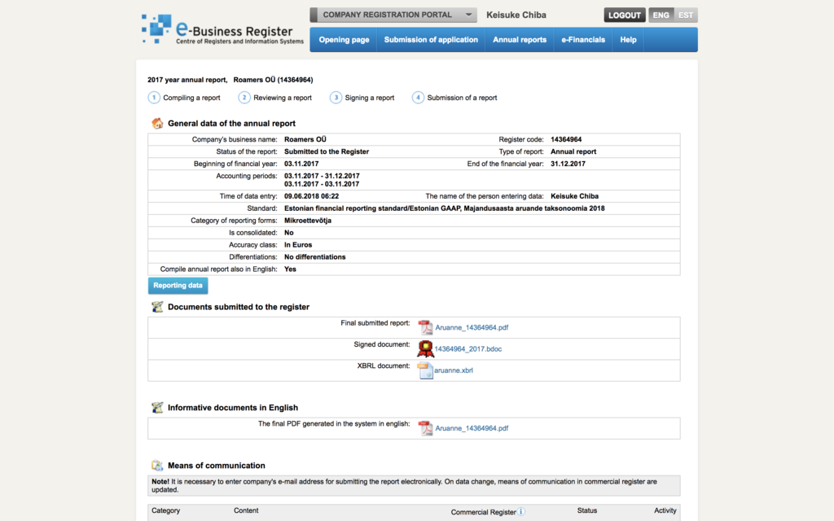Click the Content column header
Viewport: 834px width, 521px height.
click(x=246, y=510)
